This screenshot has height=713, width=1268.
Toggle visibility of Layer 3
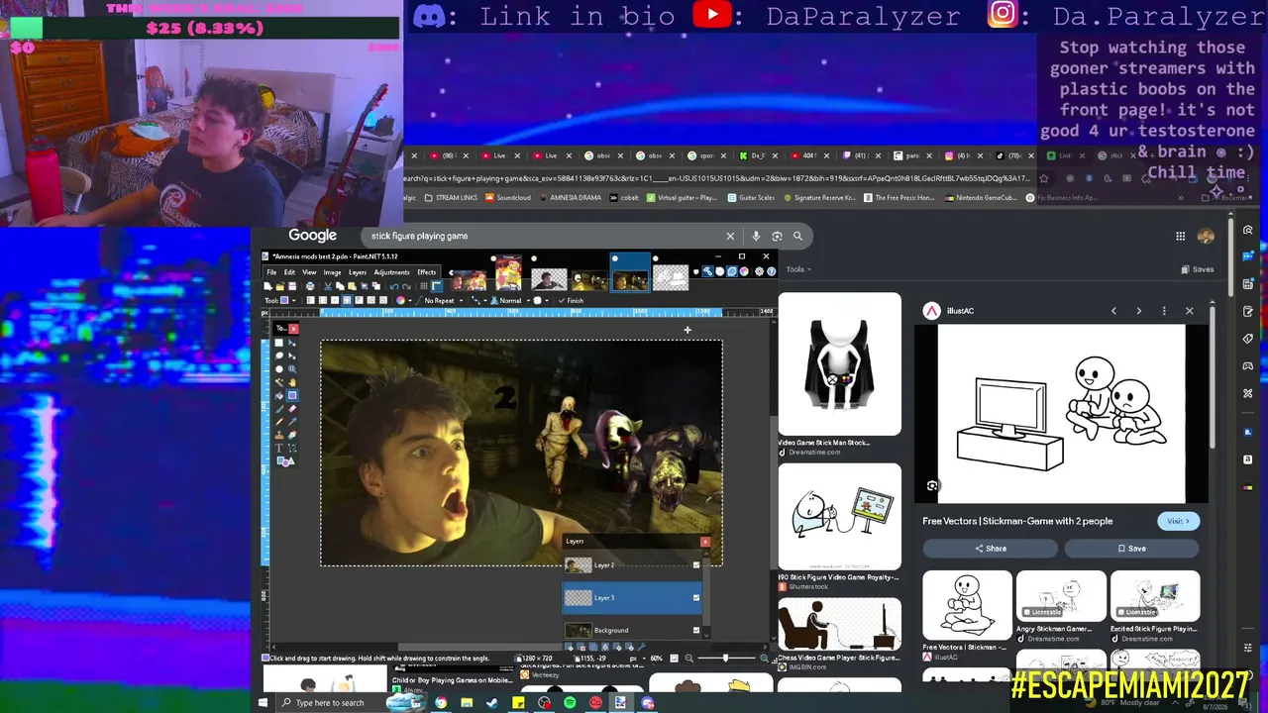tap(696, 598)
